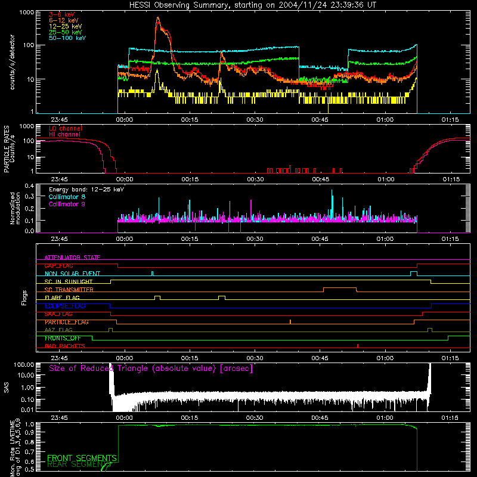This screenshot has width=477, height=477.
Task: Click the yellow 12-25 keV label in the counts legend
Action: [x=66, y=26]
